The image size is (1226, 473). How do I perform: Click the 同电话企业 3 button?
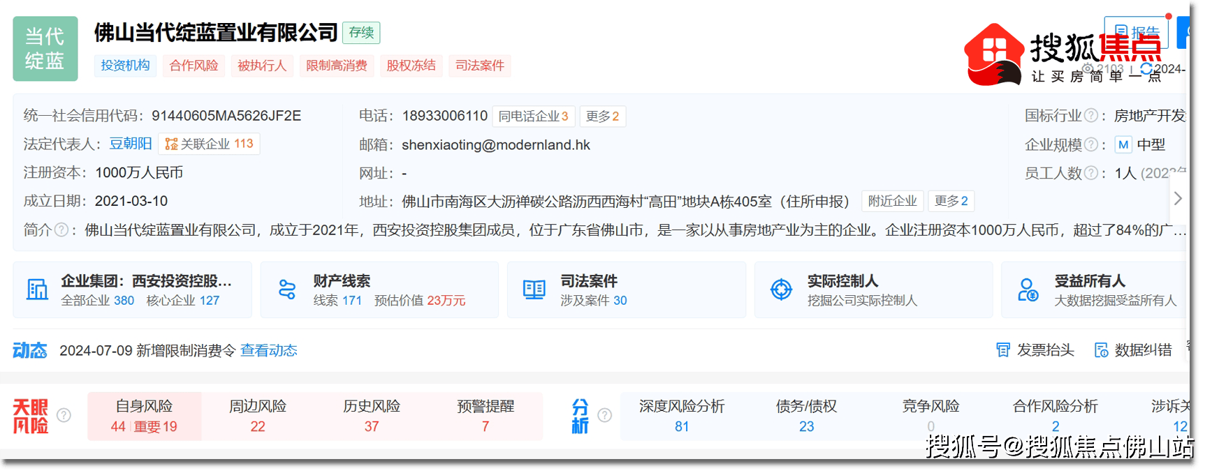click(x=534, y=117)
